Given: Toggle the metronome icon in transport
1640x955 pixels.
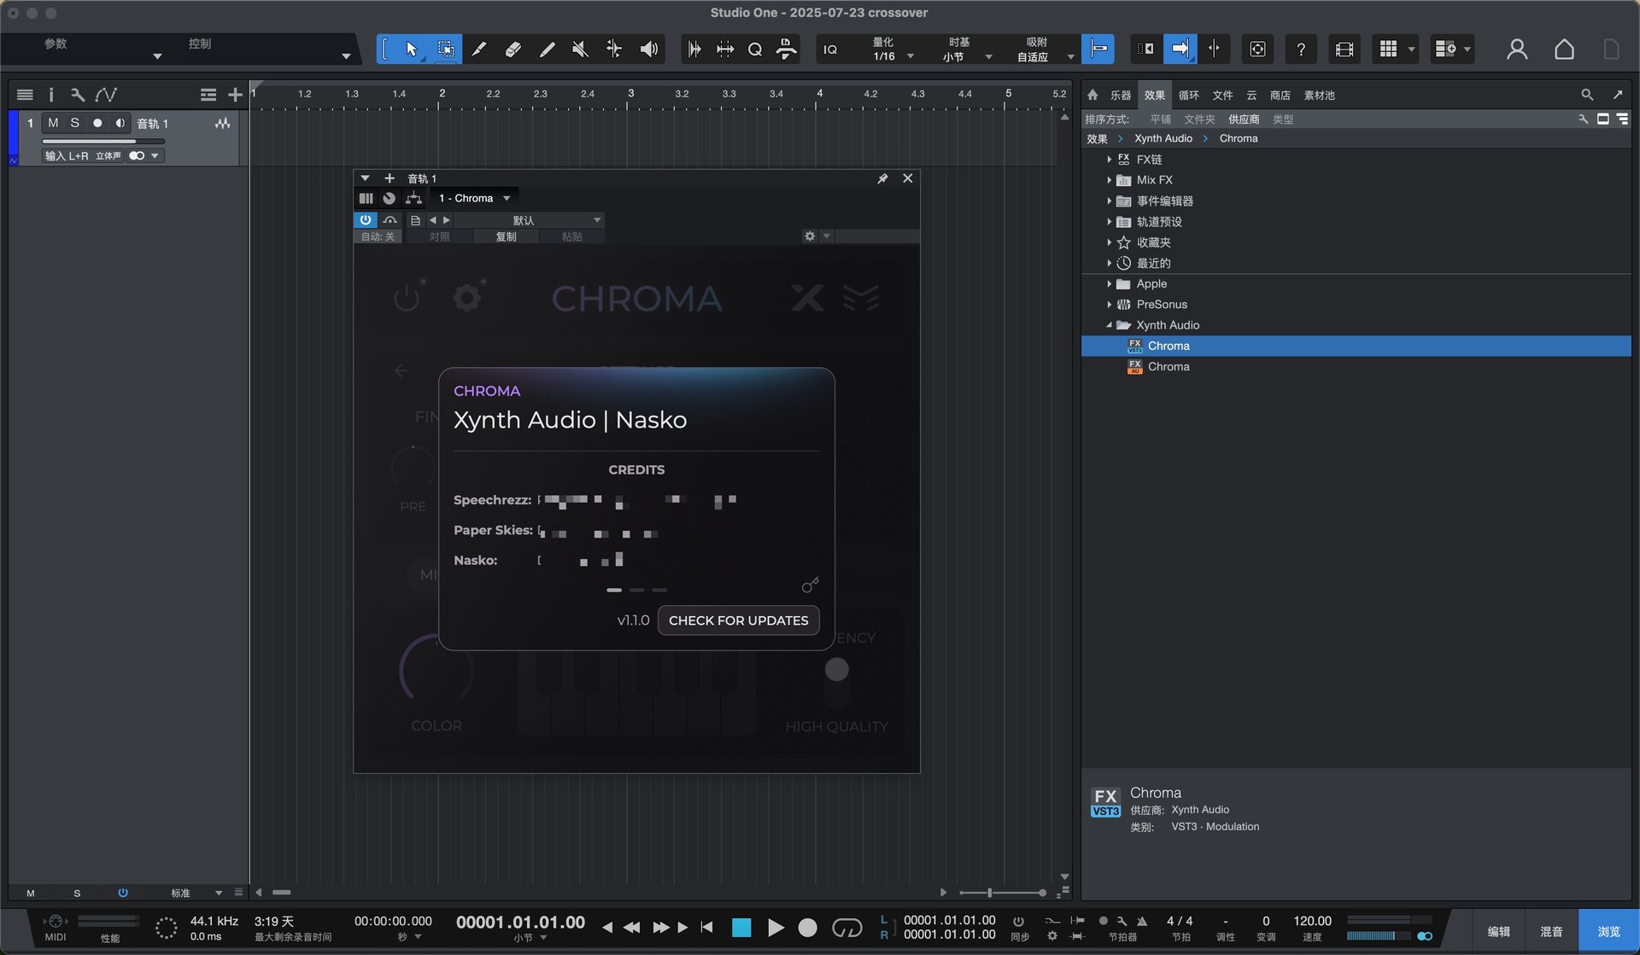Looking at the screenshot, I should pos(1142,921).
